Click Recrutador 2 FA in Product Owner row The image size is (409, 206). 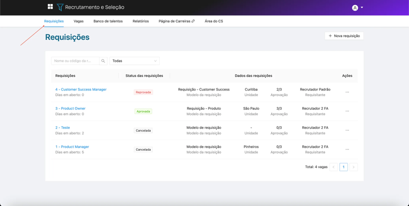315,108
